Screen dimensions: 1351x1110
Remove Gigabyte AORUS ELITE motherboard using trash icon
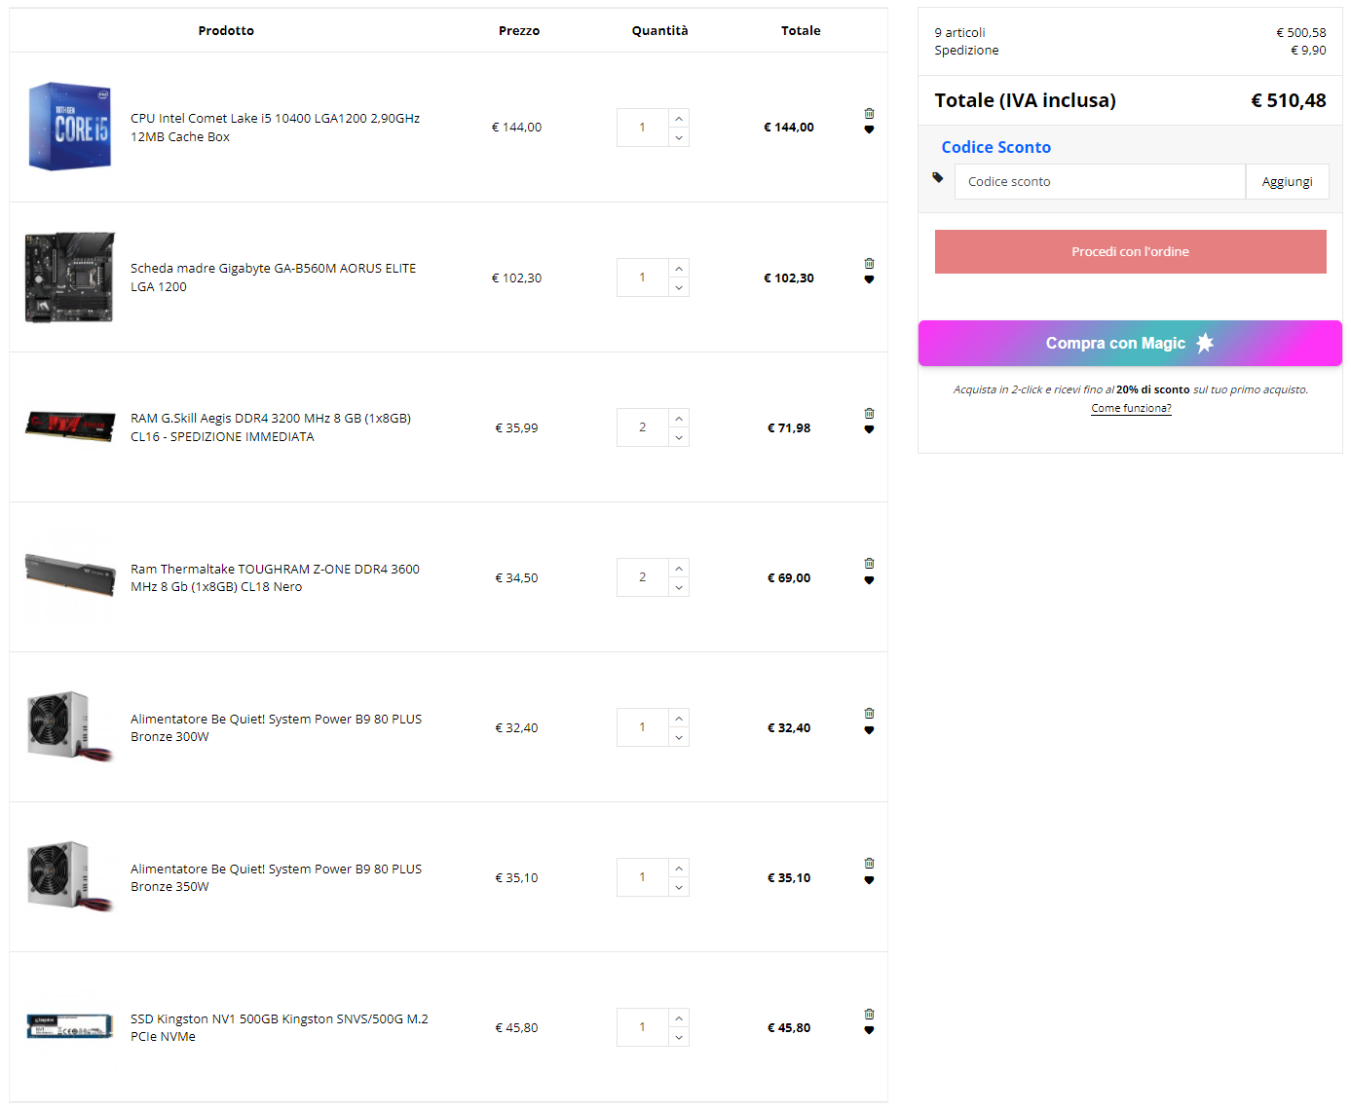pyautogui.click(x=869, y=264)
